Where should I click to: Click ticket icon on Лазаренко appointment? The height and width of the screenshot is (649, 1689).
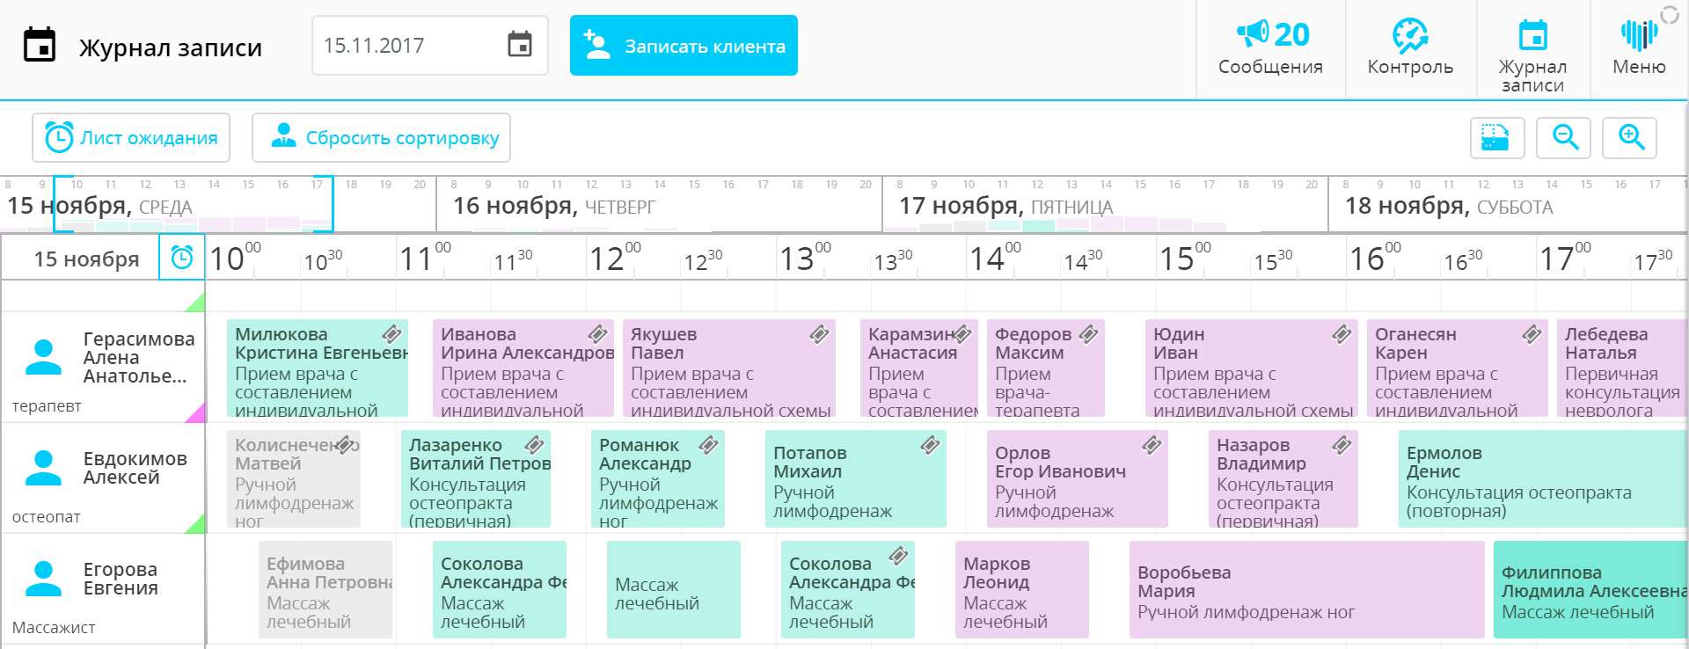coord(534,445)
